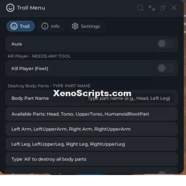The width and height of the screenshot is (186, 186).
Task: Click the 'Body Part Name' label
Action: pos(30,98)
